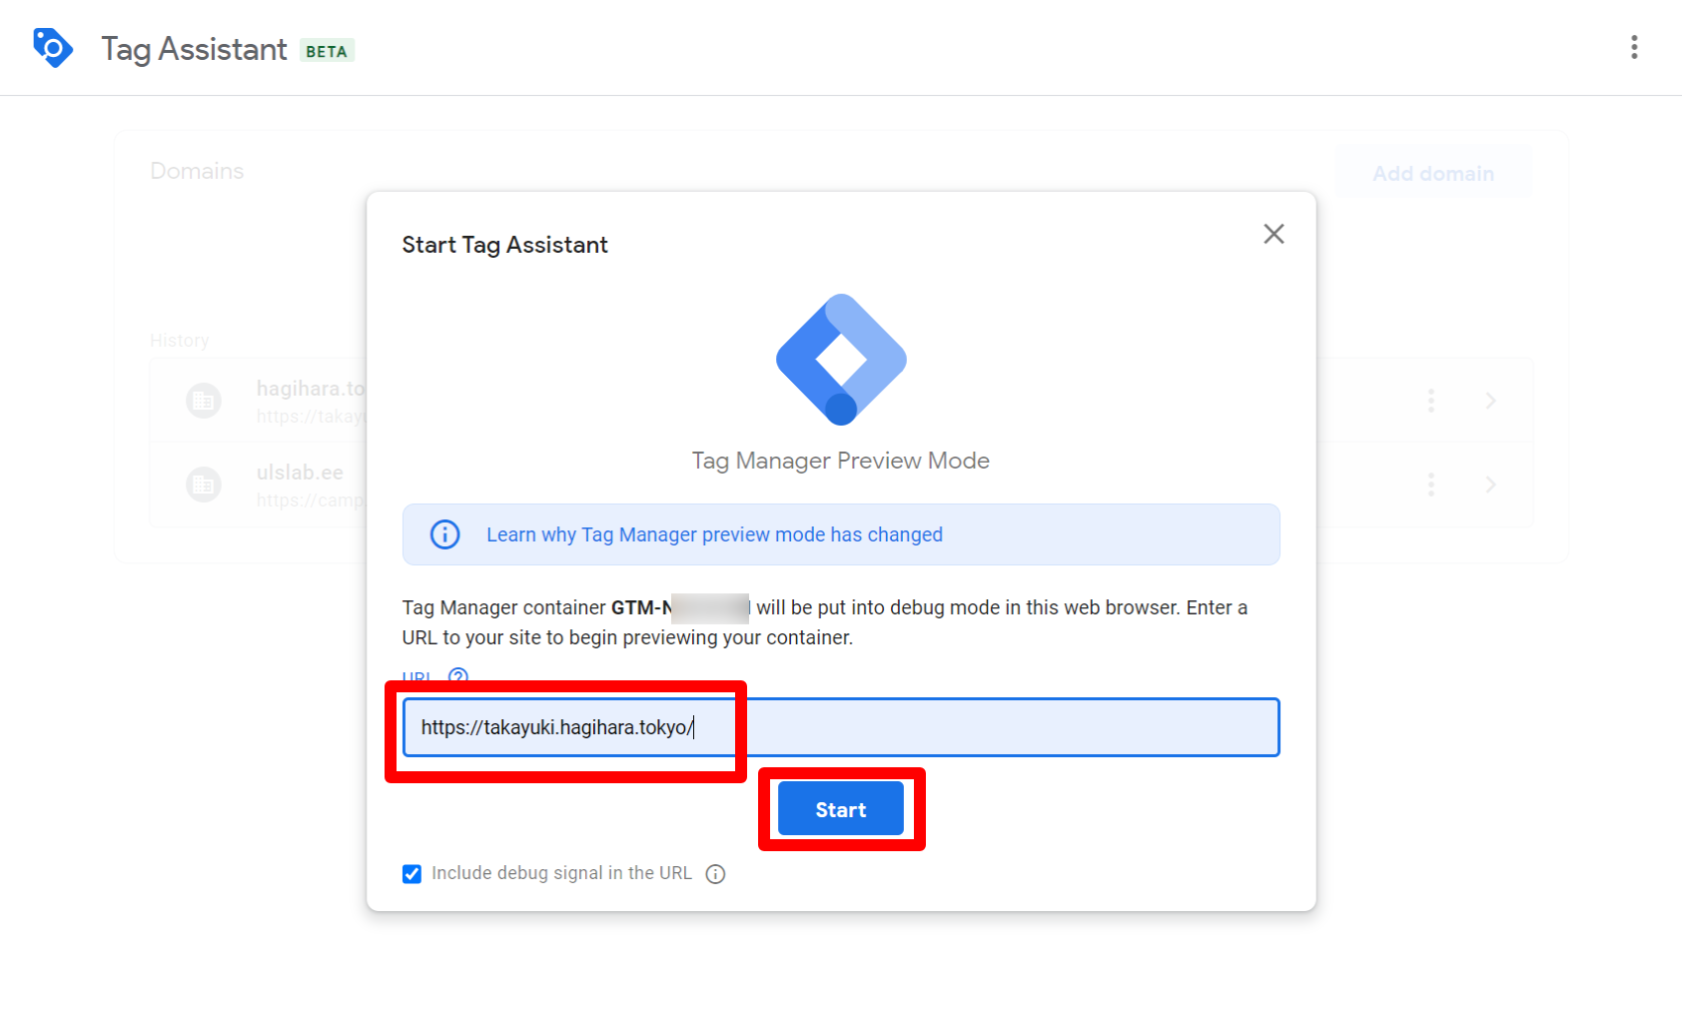Click the Tag Manager Preview Mode caption

point(841,461)
